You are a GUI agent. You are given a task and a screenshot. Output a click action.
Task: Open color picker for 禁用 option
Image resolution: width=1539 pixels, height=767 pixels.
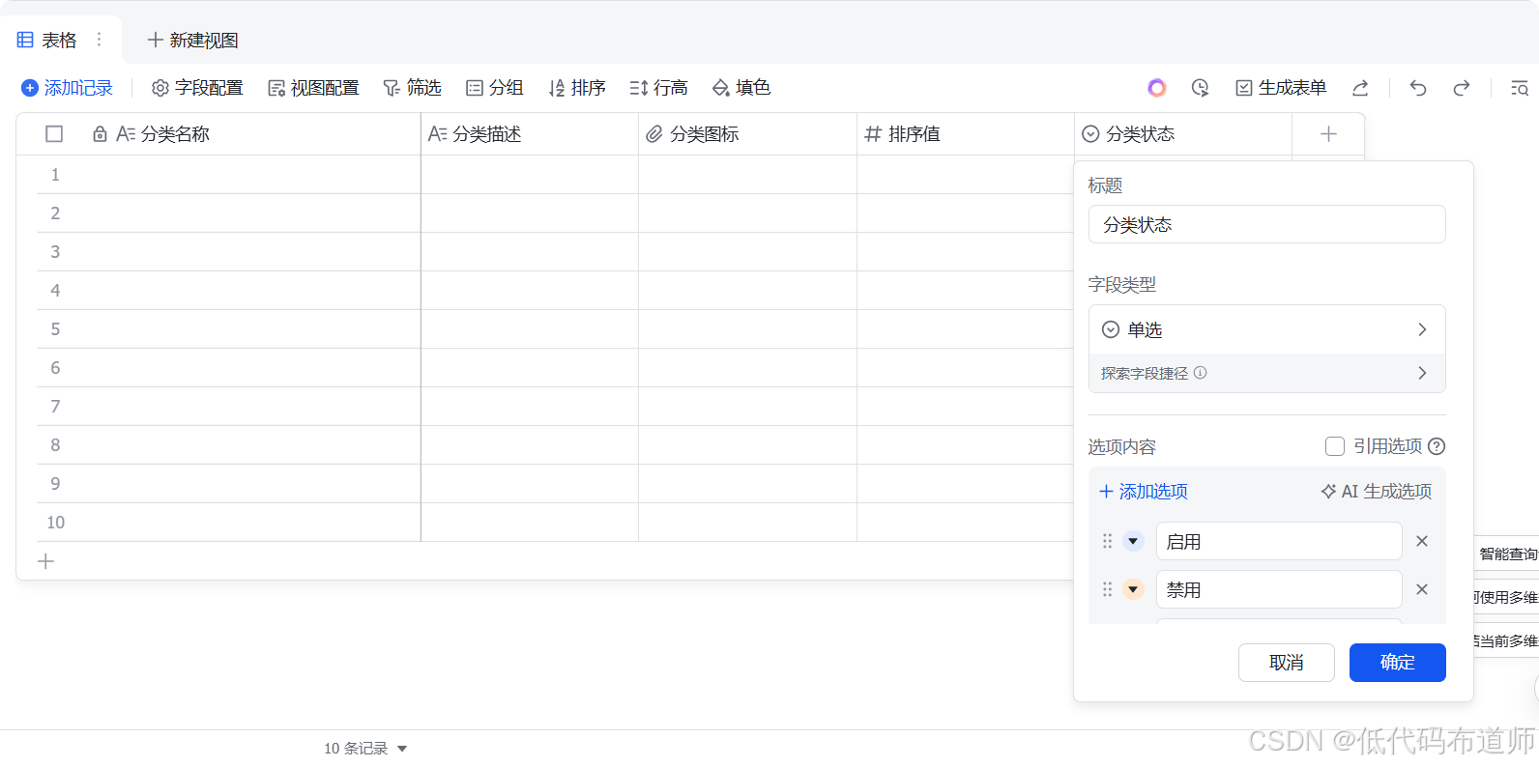click(x=1133, y=589)
